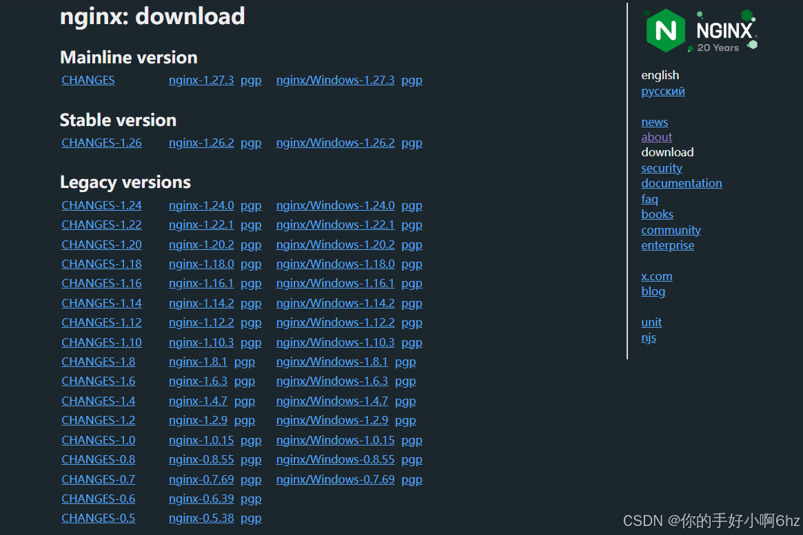803x535 pixels.
Task: Open the security page
Action: click(x=662, y=168)
